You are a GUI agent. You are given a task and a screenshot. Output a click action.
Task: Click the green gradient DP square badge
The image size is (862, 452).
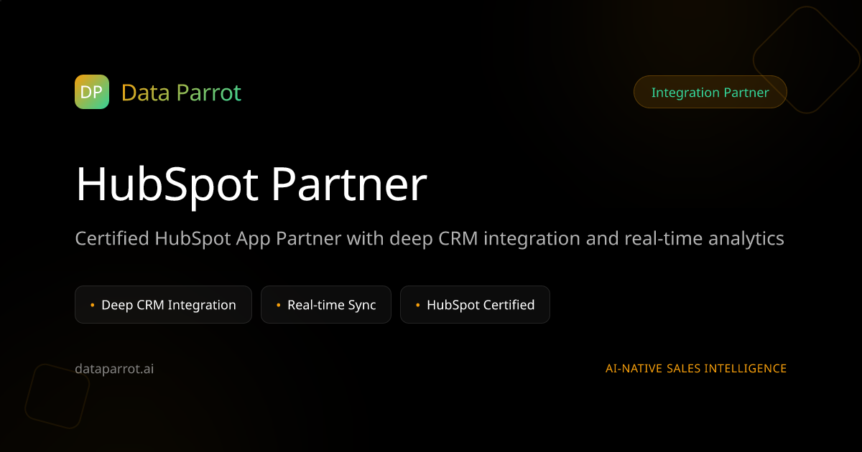click(x=91, y=92)
